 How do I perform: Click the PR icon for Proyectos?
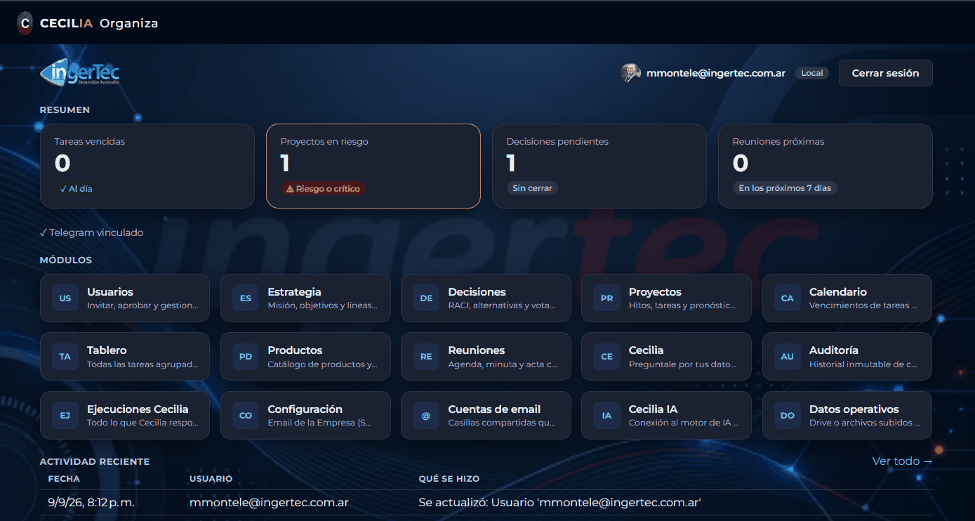[606, 298]
